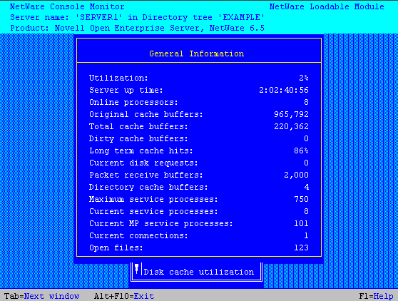Click the 86% cache hits value
This screenshot has width=398, height=301.
[x=301, y=150]
